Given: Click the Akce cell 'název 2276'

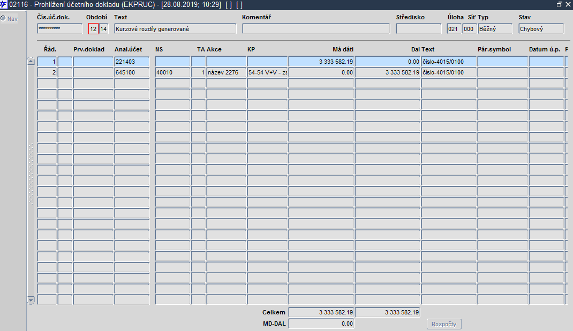Looking at the screenshot, I should click(226, 72).
